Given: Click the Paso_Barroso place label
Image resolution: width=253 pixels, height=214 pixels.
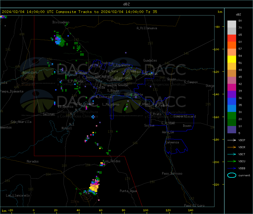Looking at the screenshot, I should pyautogui.click(x=172, y=174).
